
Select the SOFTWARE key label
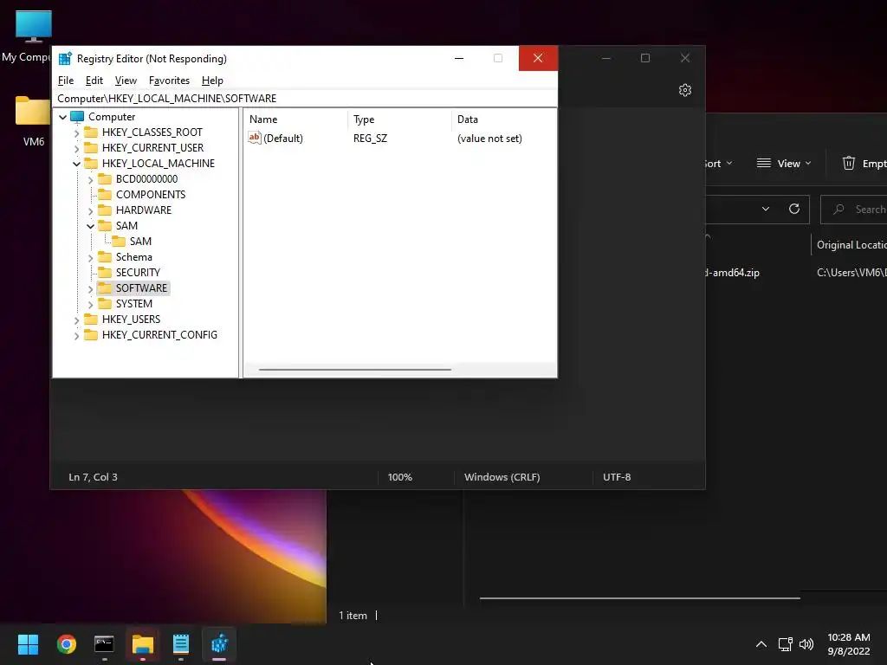pos(141,287)
